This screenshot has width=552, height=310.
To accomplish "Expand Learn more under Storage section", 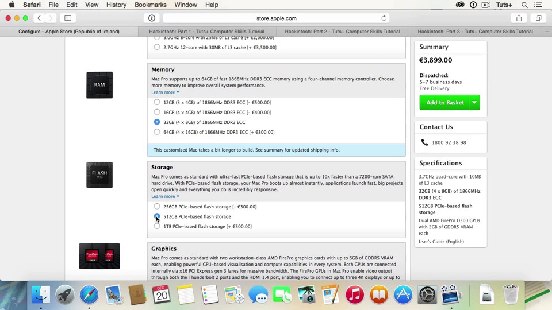I will pyautogui.click(x=165, y=196).
